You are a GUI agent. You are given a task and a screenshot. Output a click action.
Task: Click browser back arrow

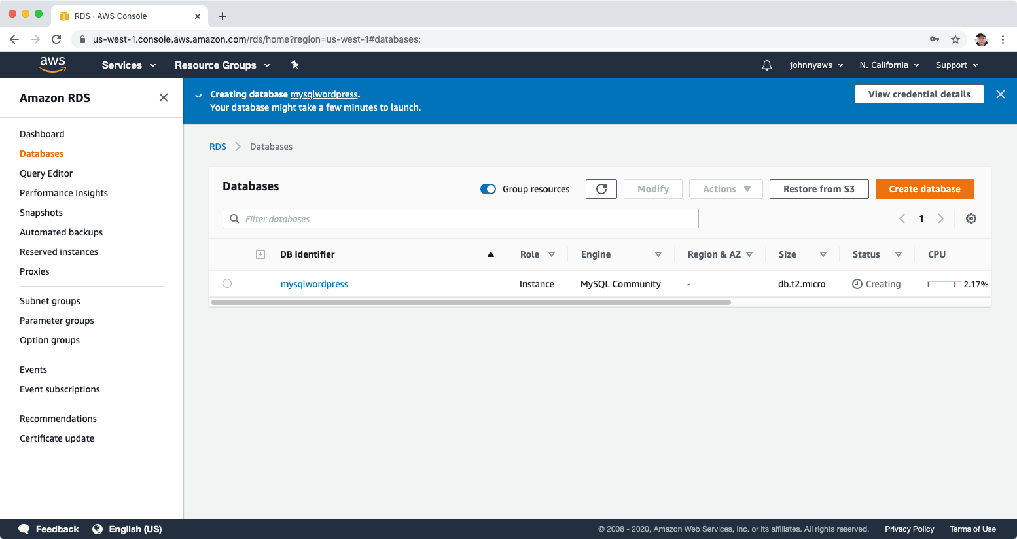pos(14,39)
